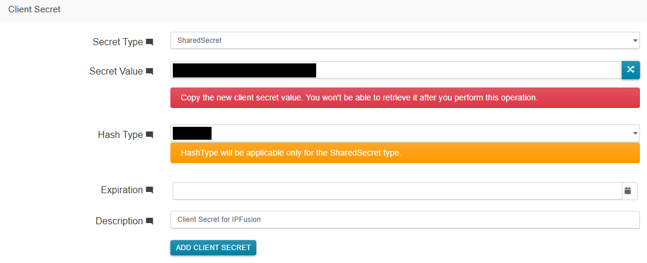Click the Hash Type label text
This screenshot has width=647, height=263.
pyautogui.click(x=120, y=135)
